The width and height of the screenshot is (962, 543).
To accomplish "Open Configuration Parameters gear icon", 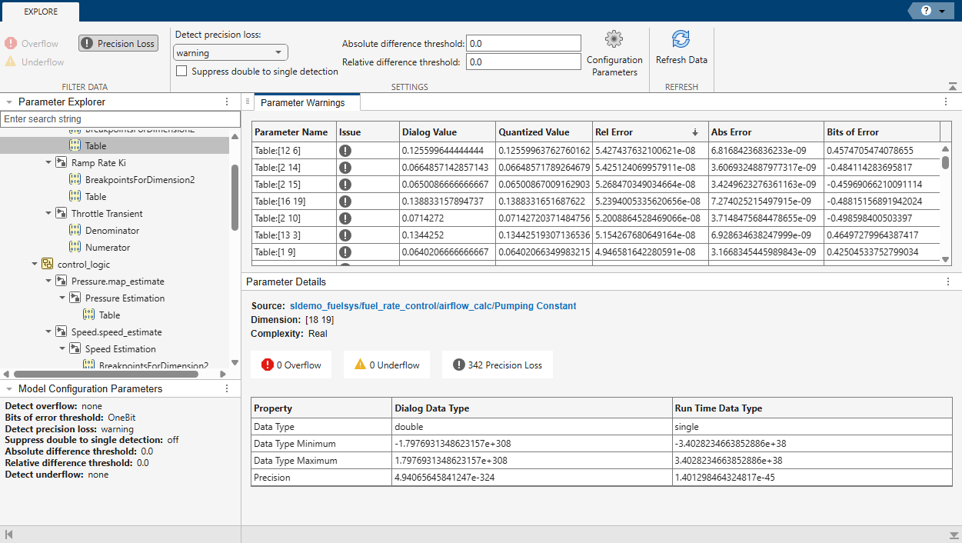I will (614, 39).
